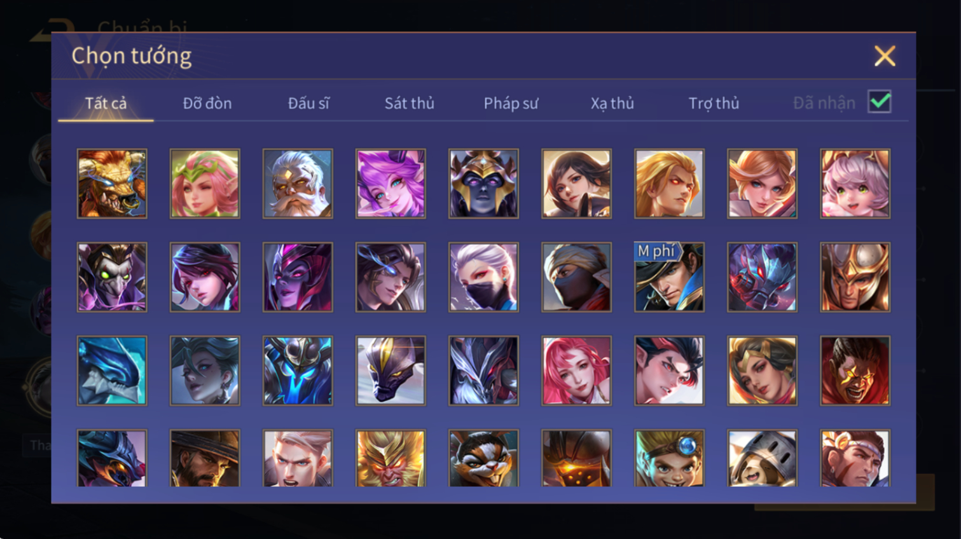Choose the pink-haired green crown girl
The width and height of the screenshot is (961, 539).
205,184
